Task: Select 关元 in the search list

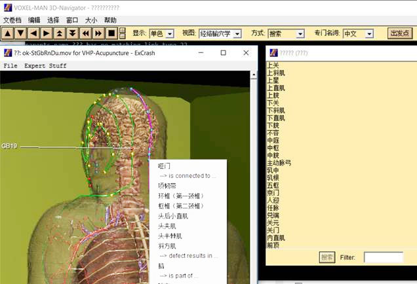Action: (273, 222)
